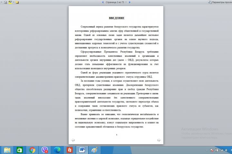Turn to next page using bottom-right page arrow
Viewport: 232px width, 154px height.
pos(159,140)
